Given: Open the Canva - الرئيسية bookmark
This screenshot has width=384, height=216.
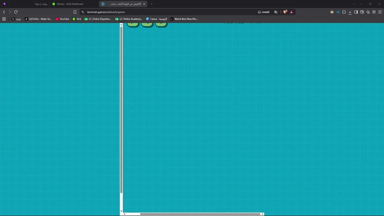Looking at the screenshot, I should point(156,19).
